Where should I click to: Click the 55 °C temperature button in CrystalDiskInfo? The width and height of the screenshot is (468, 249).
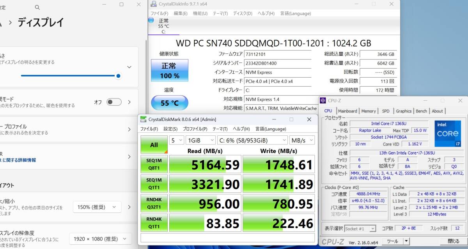pyautogui.click(x=169, y=103)
